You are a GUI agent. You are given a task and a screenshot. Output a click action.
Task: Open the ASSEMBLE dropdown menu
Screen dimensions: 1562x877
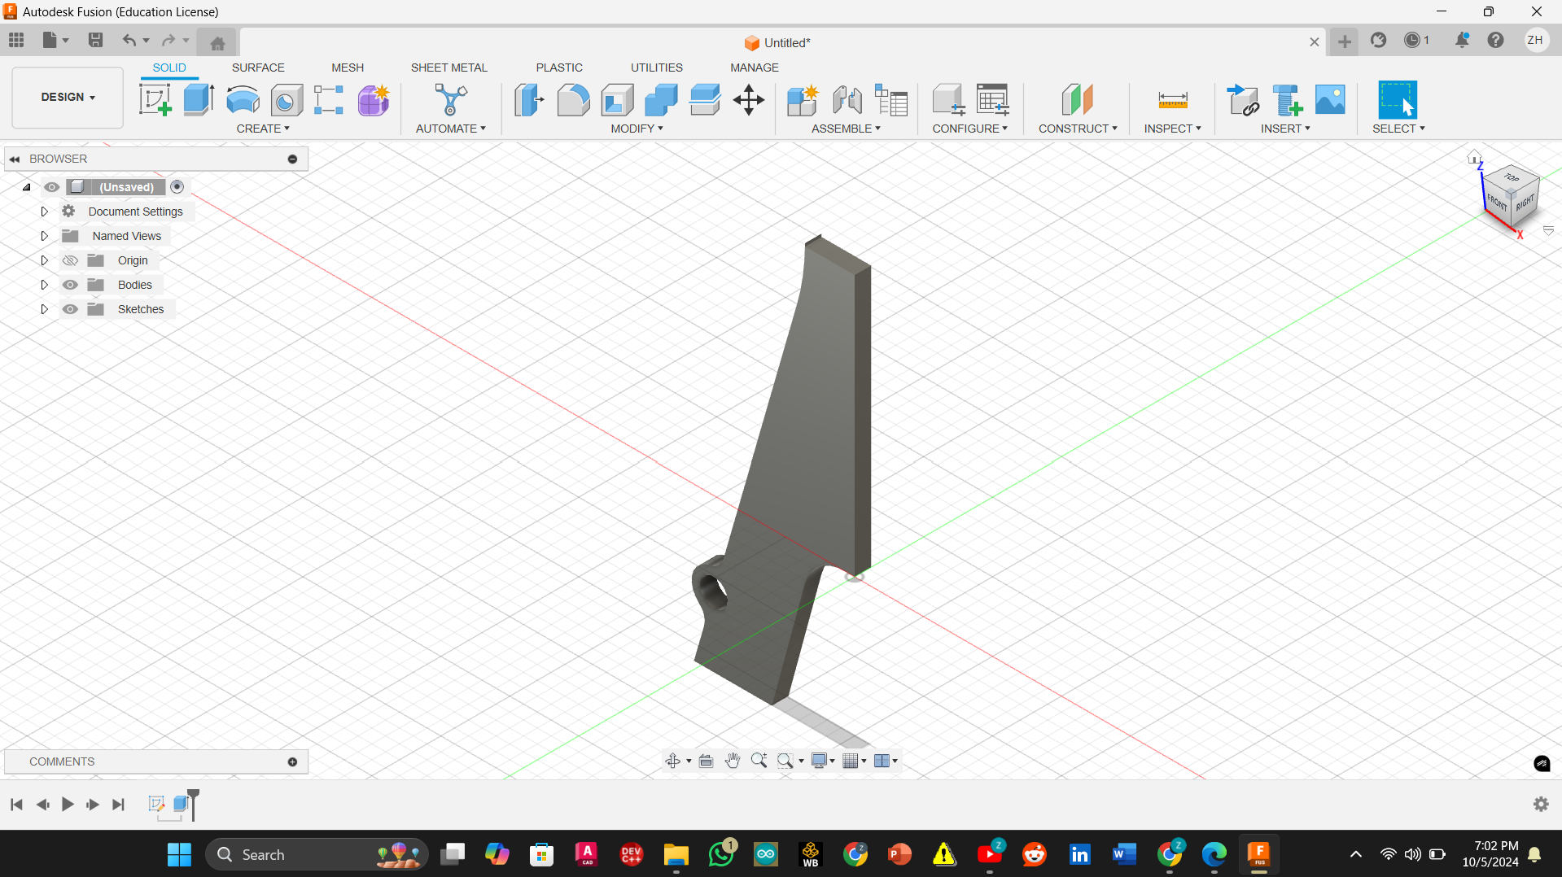846,129
